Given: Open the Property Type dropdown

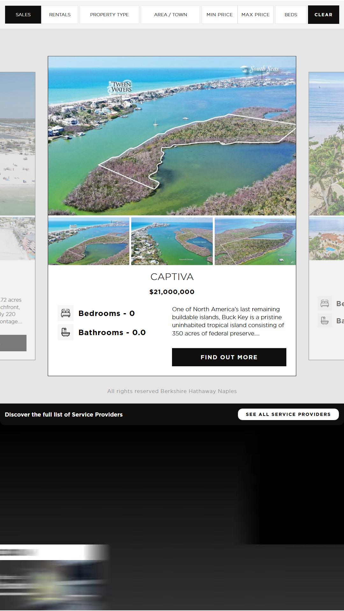Looking at the screenshot, I should coord(109,15).
